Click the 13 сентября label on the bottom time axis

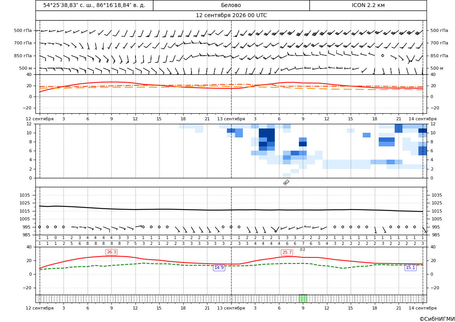click(x=231, y=308)
